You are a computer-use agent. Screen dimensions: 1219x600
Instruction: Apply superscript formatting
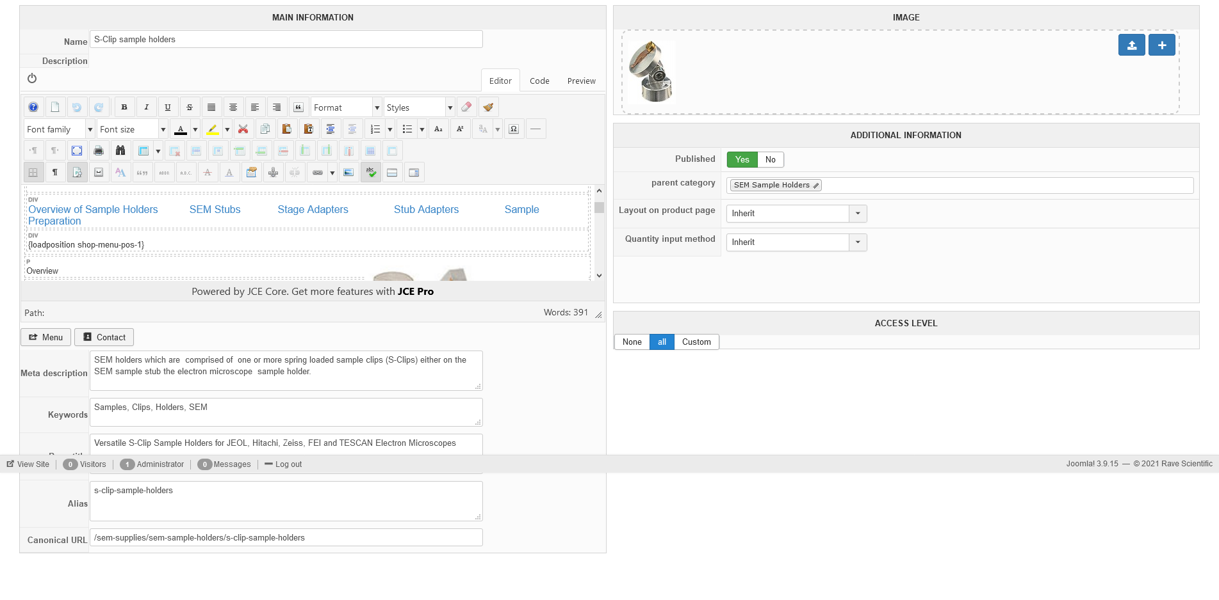[460, 129]
